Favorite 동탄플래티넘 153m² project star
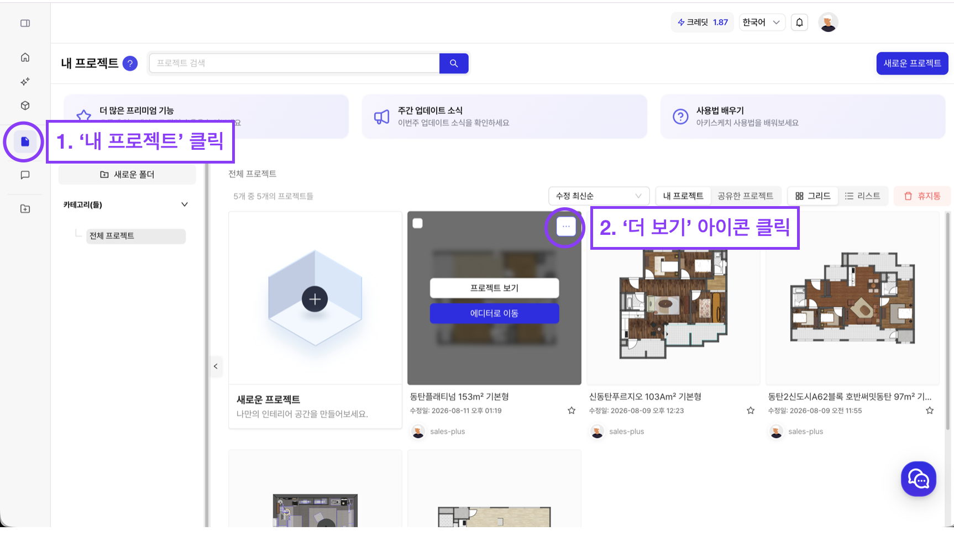 pyautogui.click(x=572, y=411)
